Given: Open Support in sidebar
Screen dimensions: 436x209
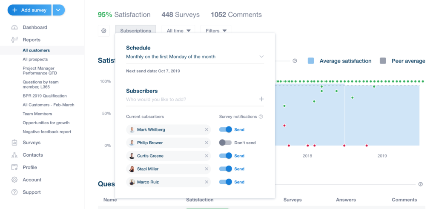Looking at the screenshot, I should pos(32,192).
